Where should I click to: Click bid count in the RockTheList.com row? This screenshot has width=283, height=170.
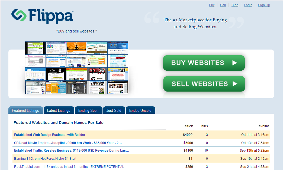click(207, 166)
